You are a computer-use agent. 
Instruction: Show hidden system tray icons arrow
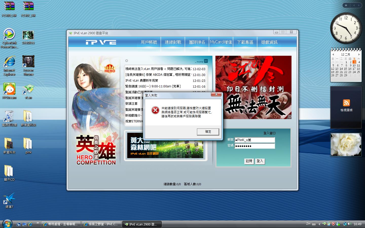click(320, 224)
